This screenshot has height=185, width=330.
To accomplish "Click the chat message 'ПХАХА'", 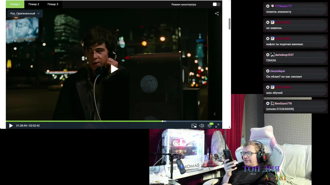I will click(271, 60).
